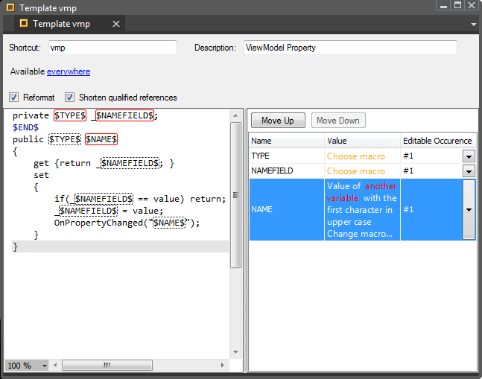Image resolution: width=482 pixels, height=379 pixels.
Task: Expand NAME editable occurrence dropdown
Action: click(x=469, y=209)
